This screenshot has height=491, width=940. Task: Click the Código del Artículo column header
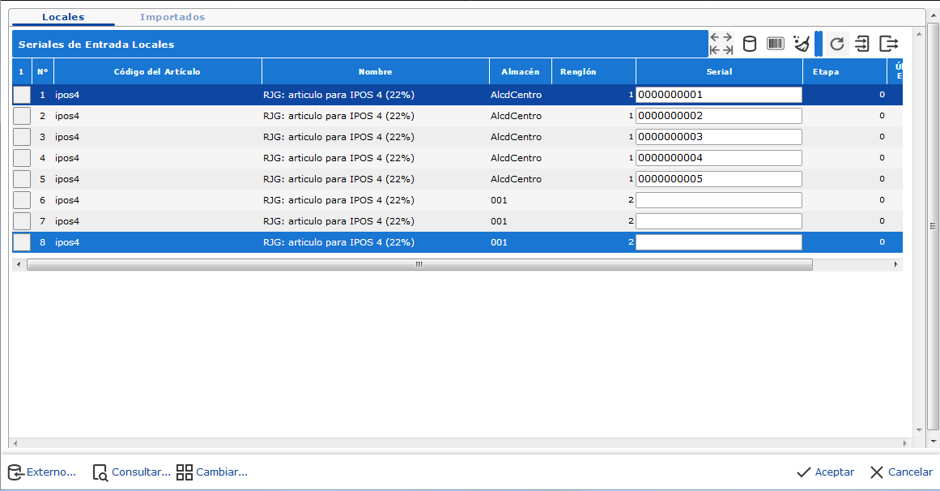click(157, 71)
